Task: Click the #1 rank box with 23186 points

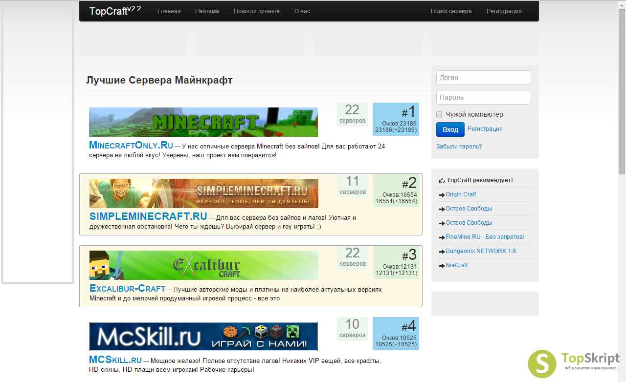Action: pyautogui.click(x=396, y=119)
